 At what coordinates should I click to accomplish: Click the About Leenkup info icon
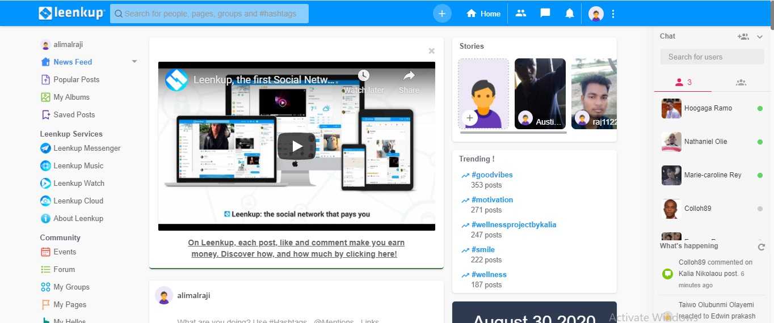[x=45, y=218]
